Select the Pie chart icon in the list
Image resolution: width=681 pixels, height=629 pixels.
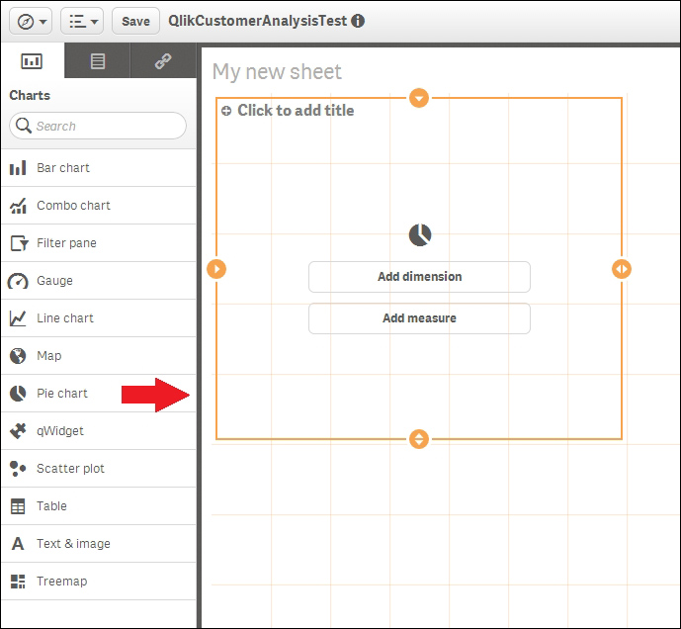(x=18, y=394)
